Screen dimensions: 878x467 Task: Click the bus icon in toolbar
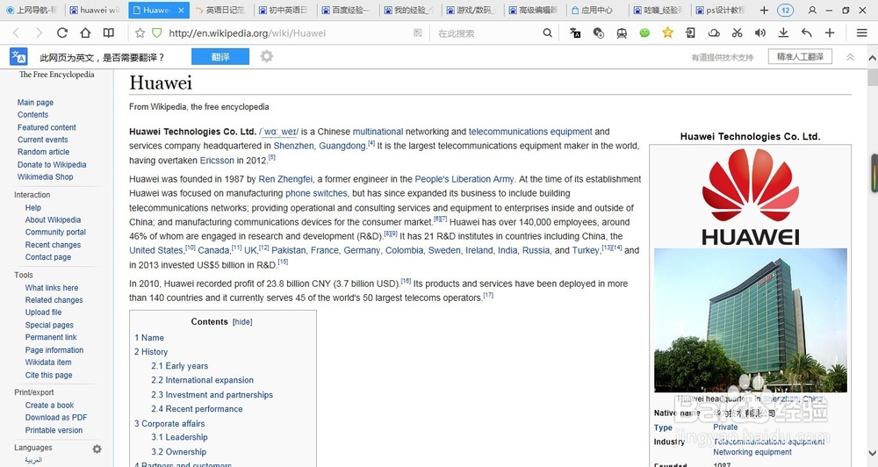[x=622, y=33]
